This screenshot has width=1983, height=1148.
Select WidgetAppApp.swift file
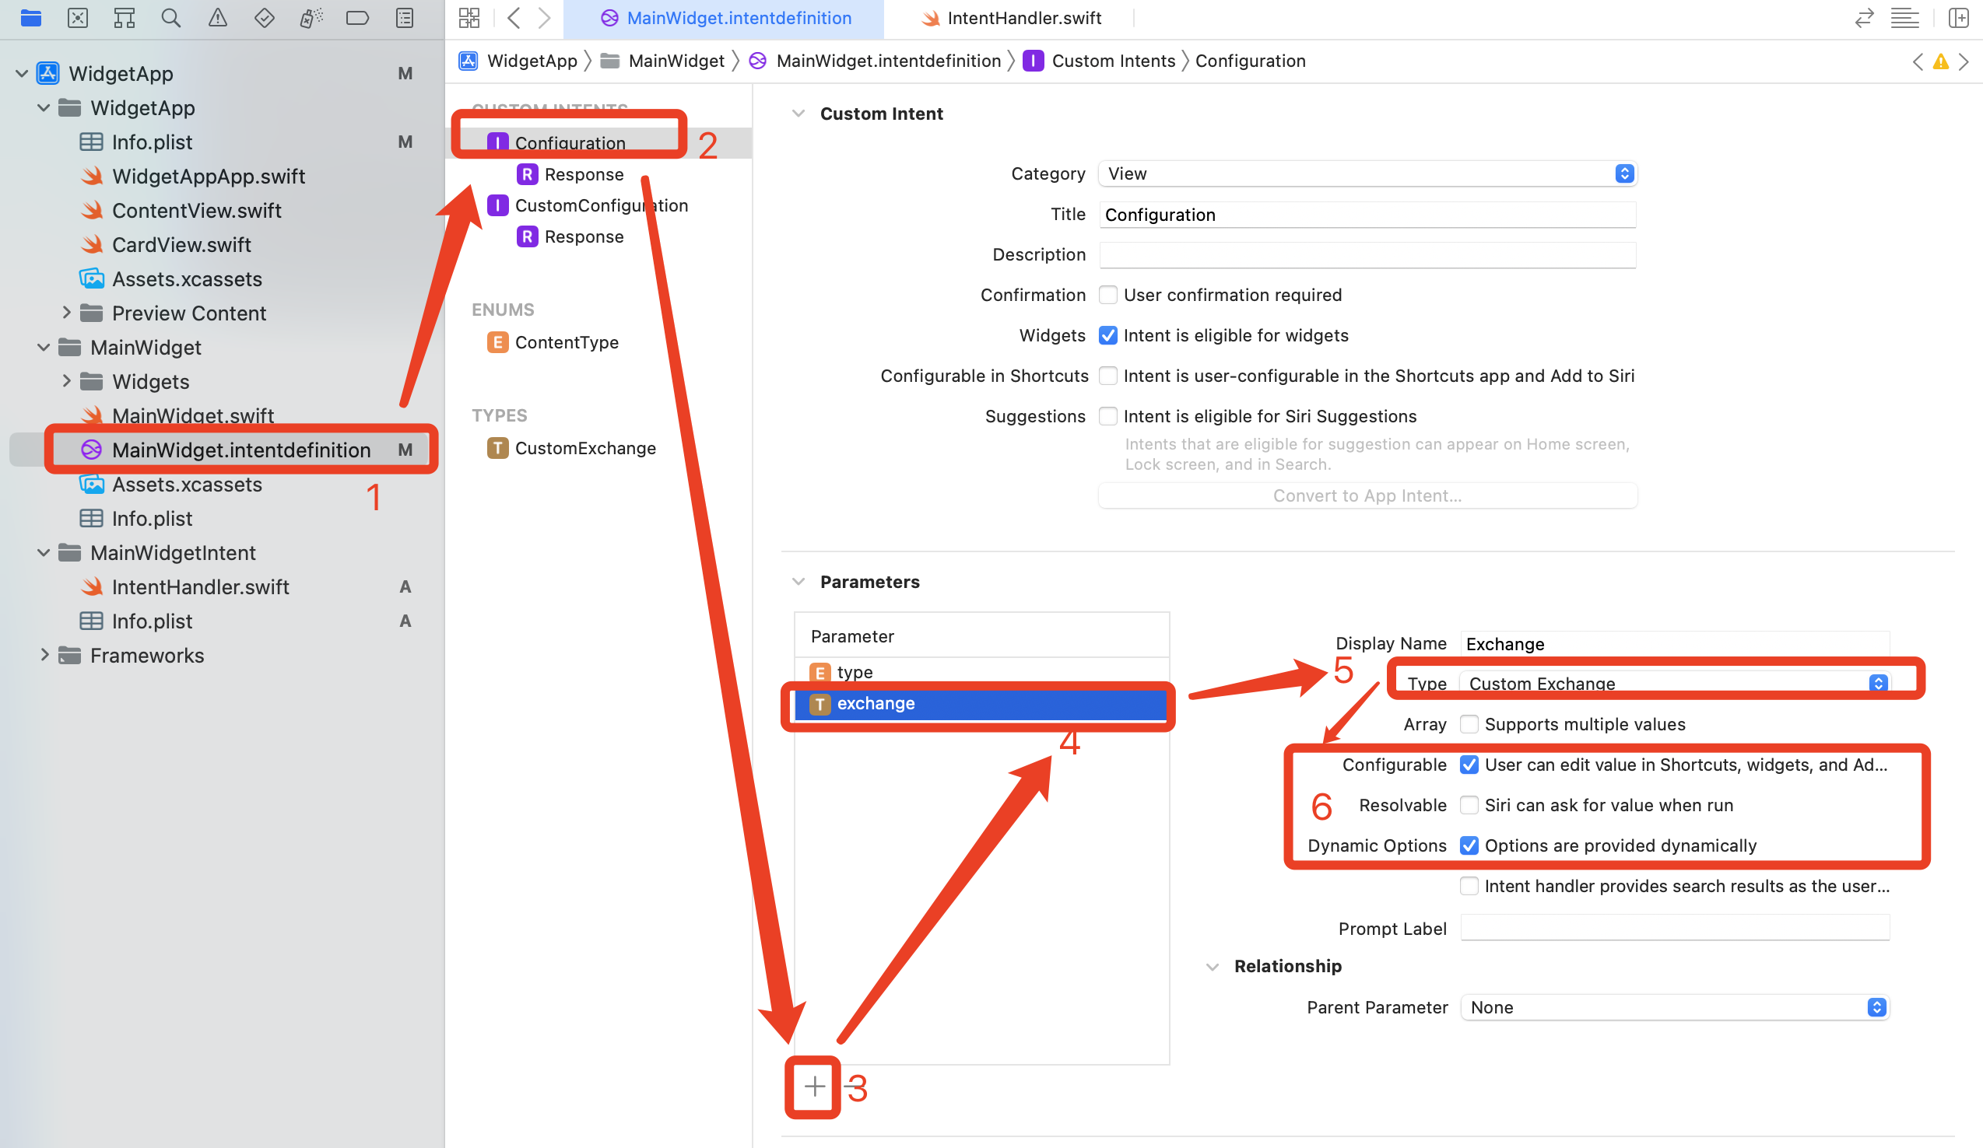tap(209, 176)
